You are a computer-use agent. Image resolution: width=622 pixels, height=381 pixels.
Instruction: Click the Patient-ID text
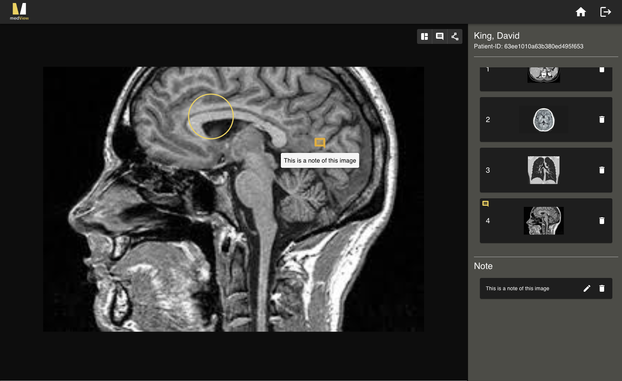529,47
